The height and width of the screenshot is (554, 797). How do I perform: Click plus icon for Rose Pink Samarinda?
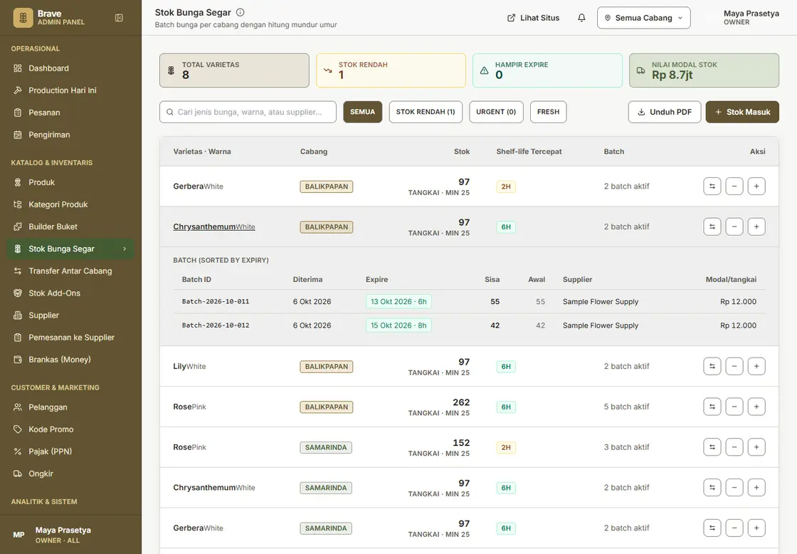coord(756,447)
